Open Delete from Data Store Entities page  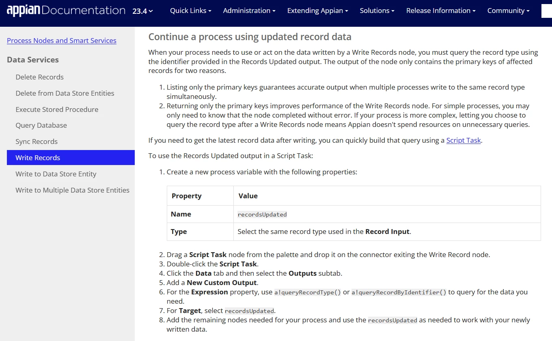(x=65, y=93)
